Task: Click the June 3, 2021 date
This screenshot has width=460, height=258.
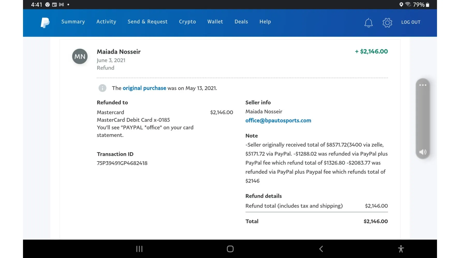Action: click(x=111, y=60)
